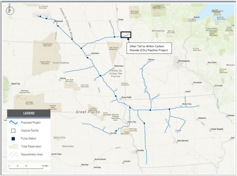The height and width of the screenshot is (176, 237).
Task: Click the Otter Tail to Wilkin callout box
Action: (x=149, y=48)
